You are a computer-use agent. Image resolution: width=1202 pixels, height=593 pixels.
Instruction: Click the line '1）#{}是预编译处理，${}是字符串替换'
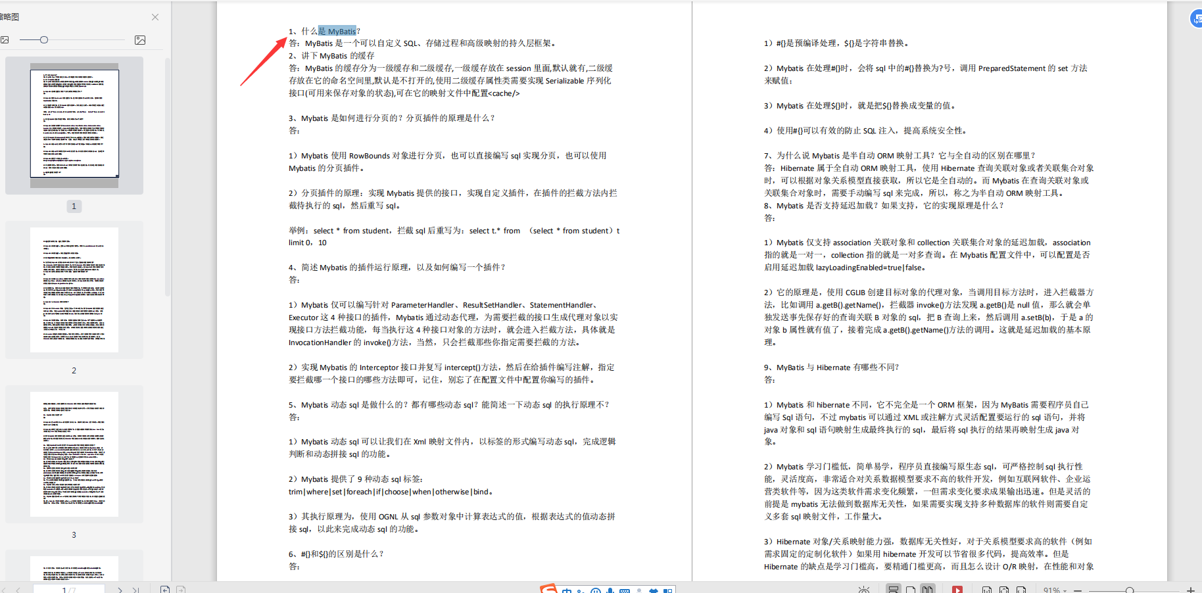[x=836, y=43]
